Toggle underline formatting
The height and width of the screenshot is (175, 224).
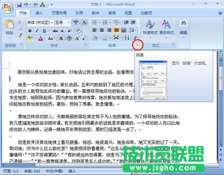pos(44,31)
